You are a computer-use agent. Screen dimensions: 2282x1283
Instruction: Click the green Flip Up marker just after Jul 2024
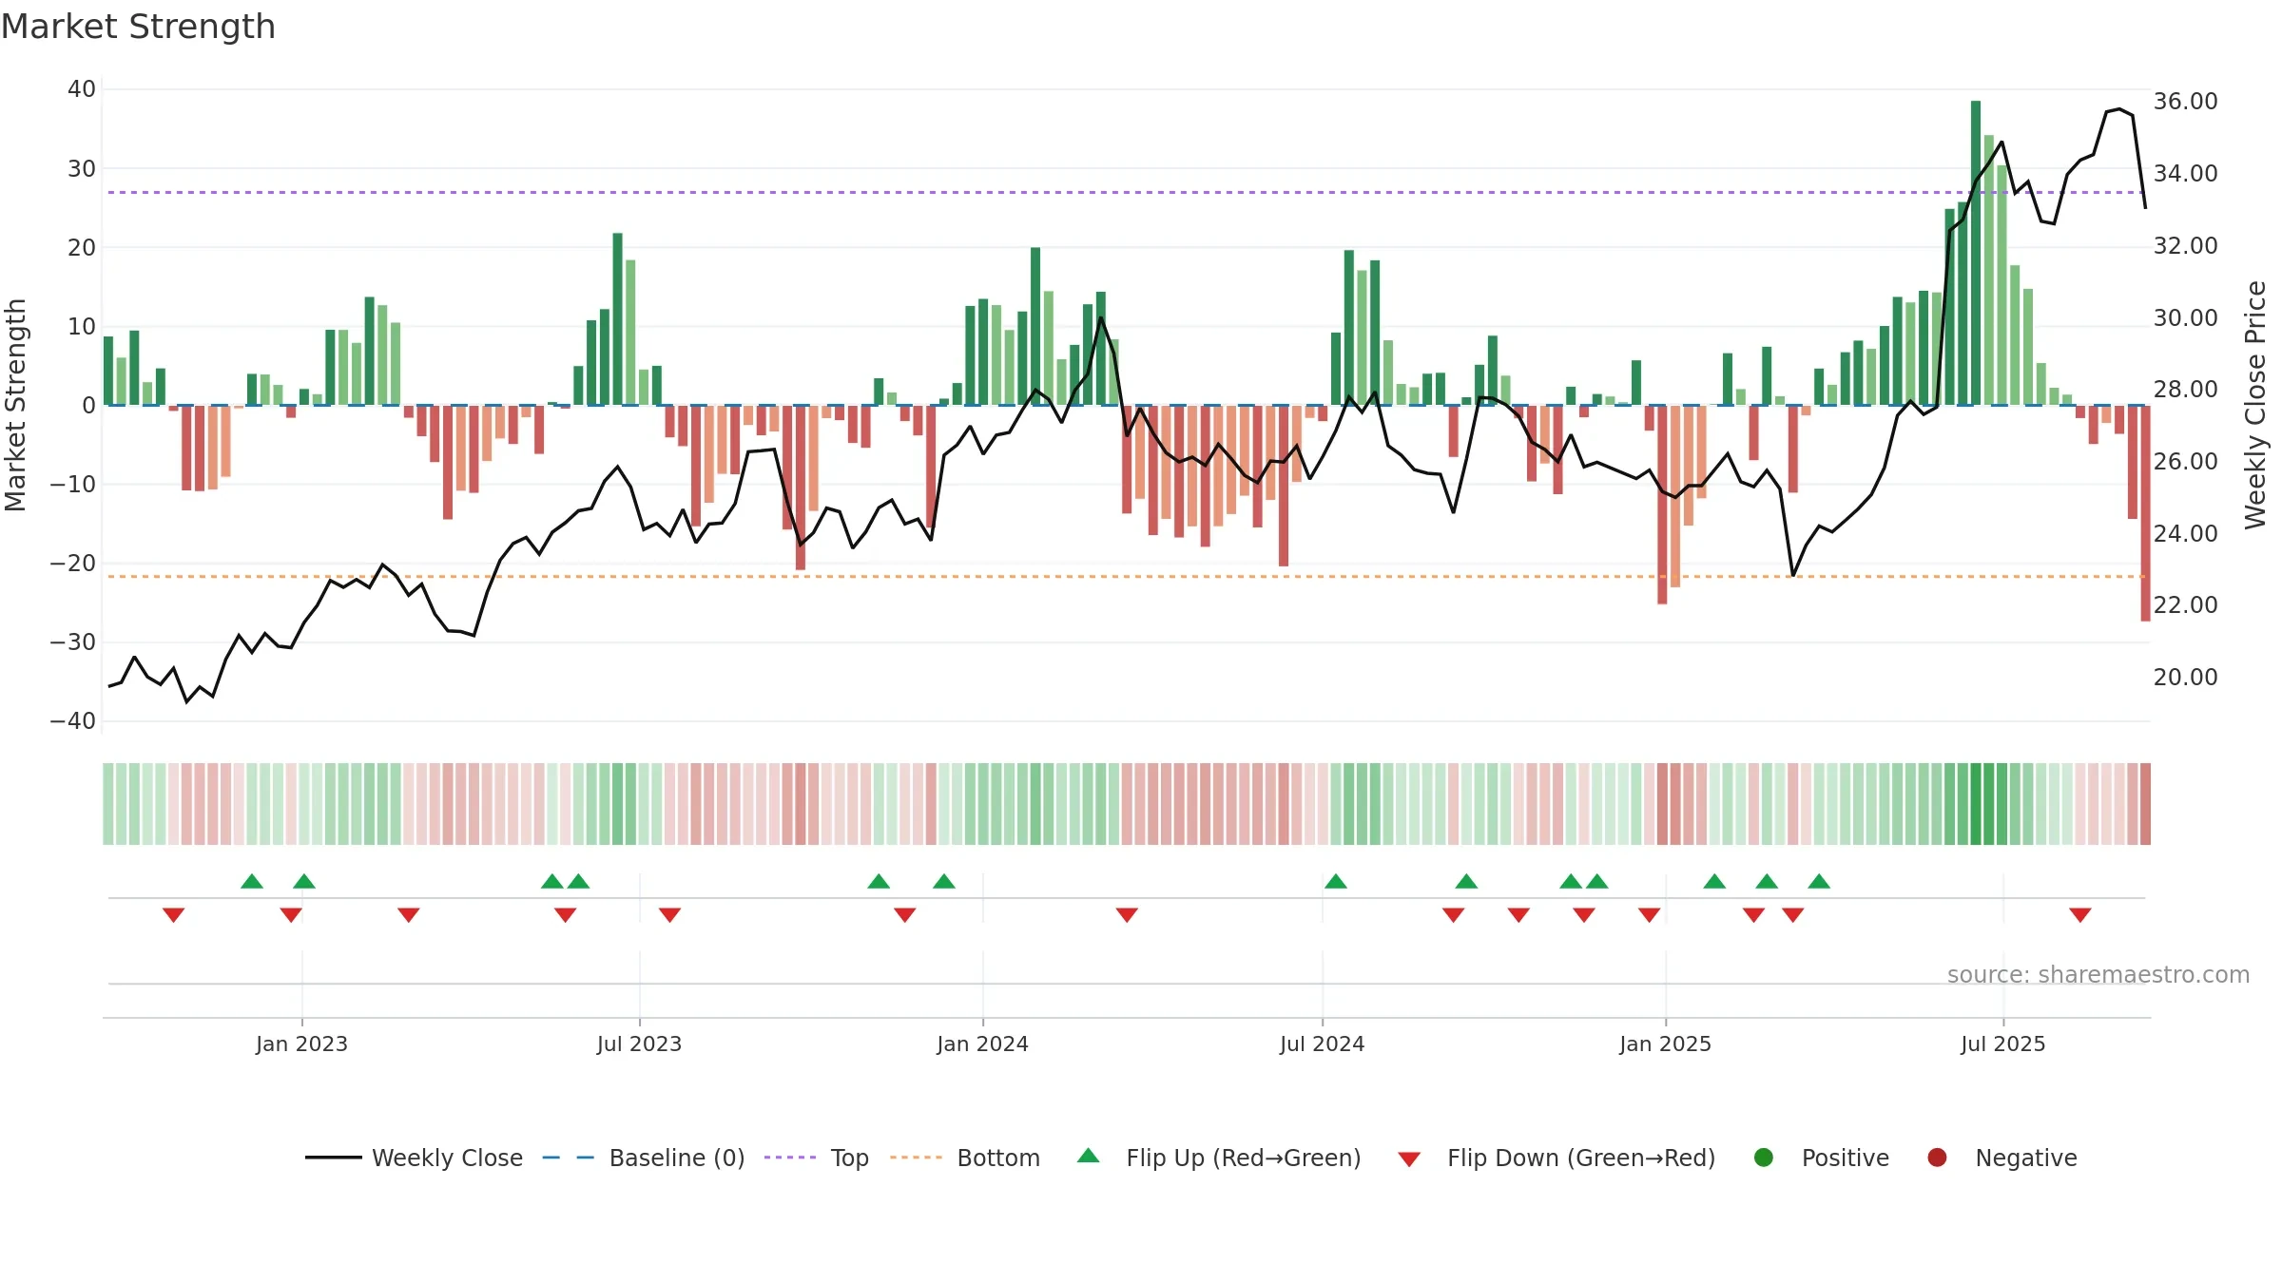1335,881
